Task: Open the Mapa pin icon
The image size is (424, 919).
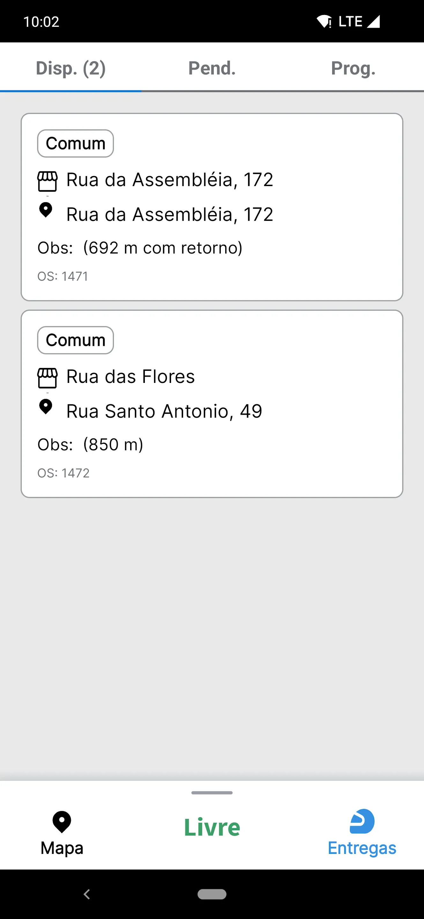Action: click(x=62, y=822)
